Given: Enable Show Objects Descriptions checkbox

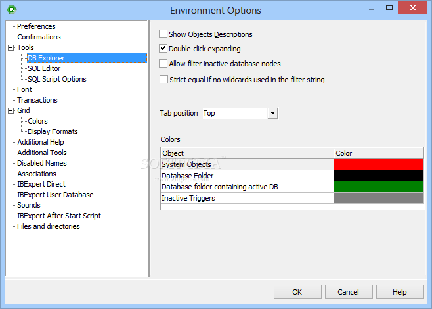Looking at the screenshot, I should click(163, 34).
